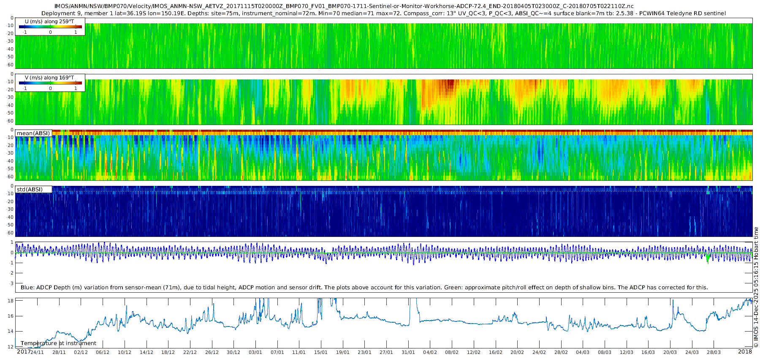This screenshot has height=359, width=760.
Task: Click the vertical IMOS copyright timestamp text
Action: coord(756,287)
